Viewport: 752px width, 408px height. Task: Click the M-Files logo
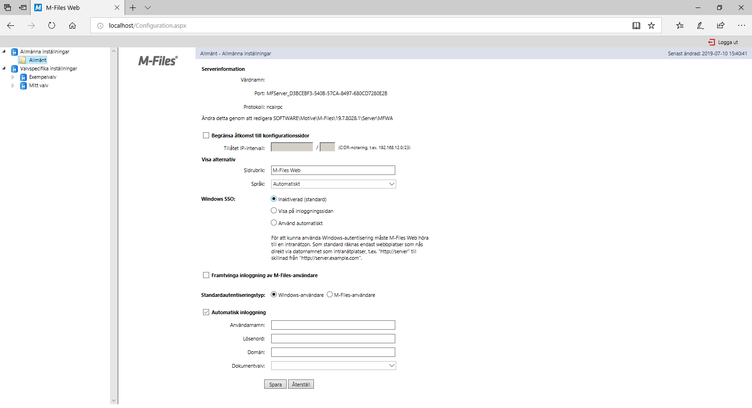coord(158,61)
